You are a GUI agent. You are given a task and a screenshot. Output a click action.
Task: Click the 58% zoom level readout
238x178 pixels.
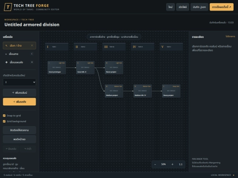tap(164, 164)
